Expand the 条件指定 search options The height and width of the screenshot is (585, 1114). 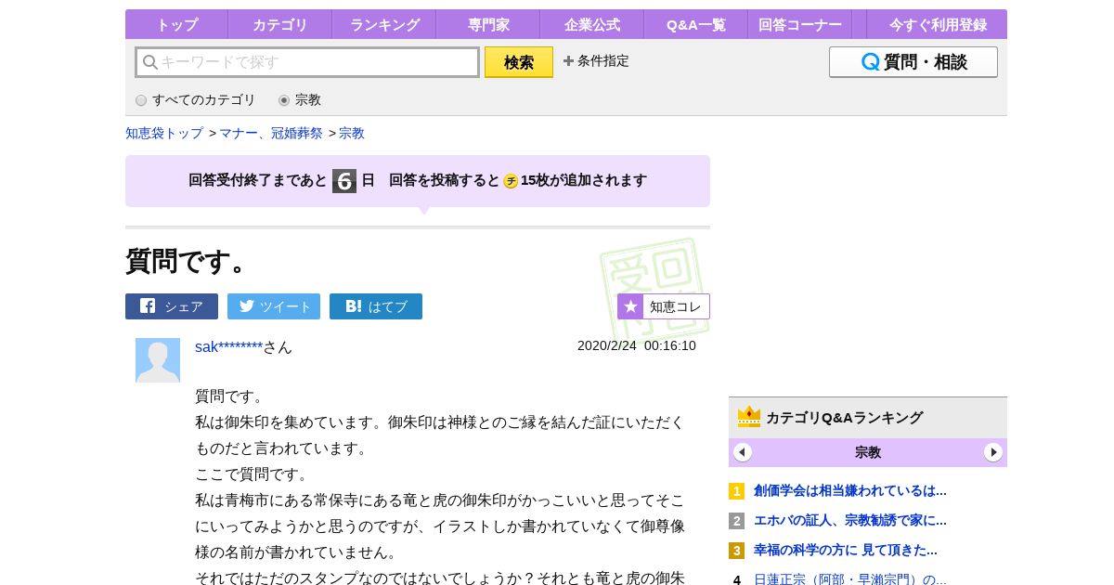coord(596,61)
